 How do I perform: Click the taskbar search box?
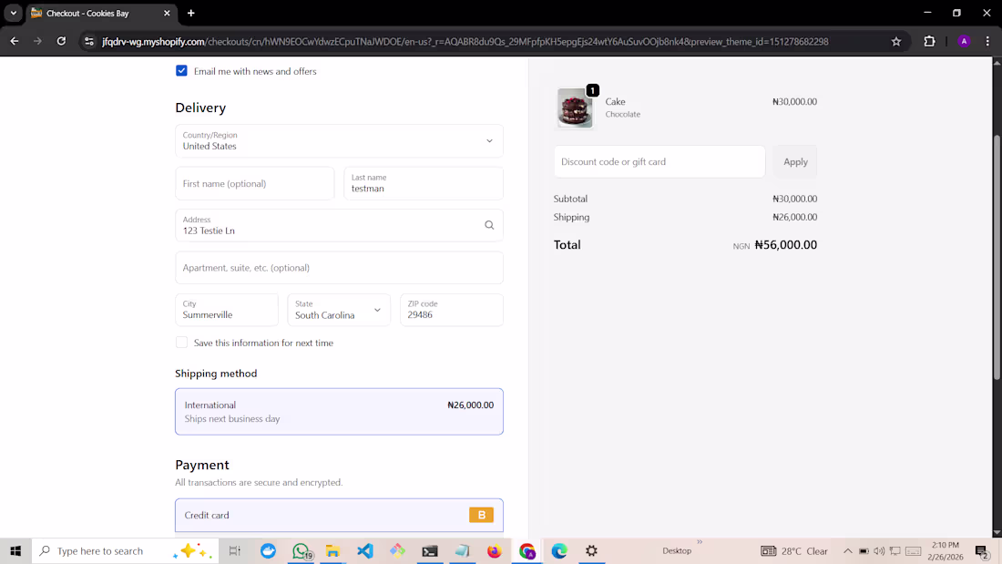coord(126,550)
